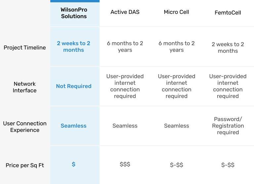The height and width of the screenshot is (184, 254).
Task: Select the FemtoCell '$-$$' price cell
Action: click(x=228, y=165)
